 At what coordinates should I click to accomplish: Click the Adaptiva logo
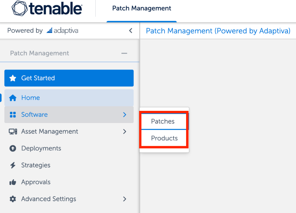[x=62, y=31]
